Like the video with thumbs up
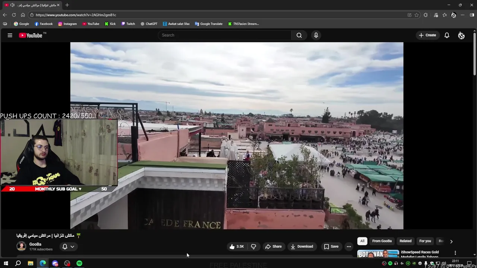 [236, 246]
